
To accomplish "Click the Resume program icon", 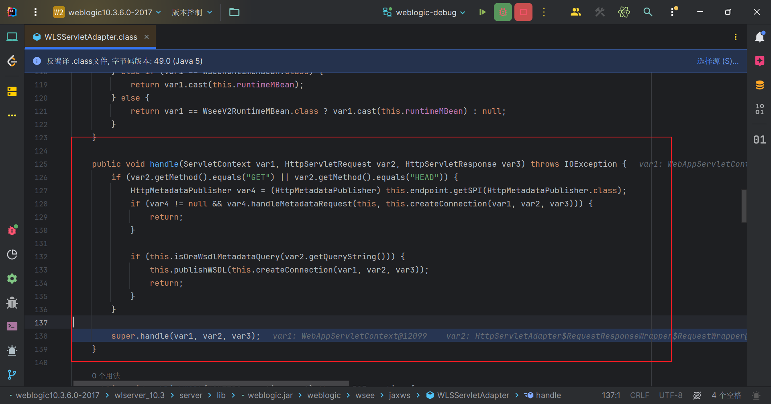I will coord(482,12).
